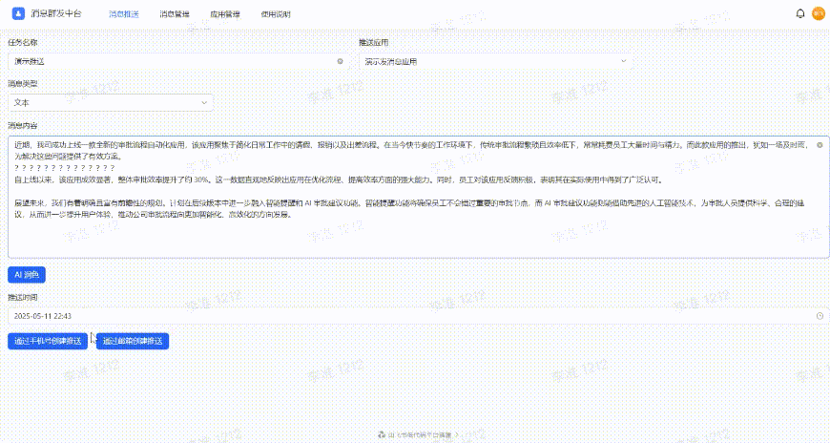Clear the 任务名称 field with its clear icon
Viewport: 830px width, 443px height.
point(340,61)
